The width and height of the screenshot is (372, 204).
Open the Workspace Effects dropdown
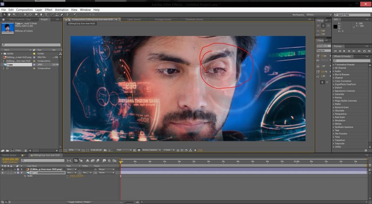click(319, 15)
